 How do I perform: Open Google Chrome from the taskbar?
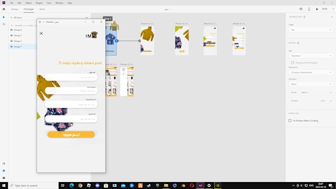80,186
